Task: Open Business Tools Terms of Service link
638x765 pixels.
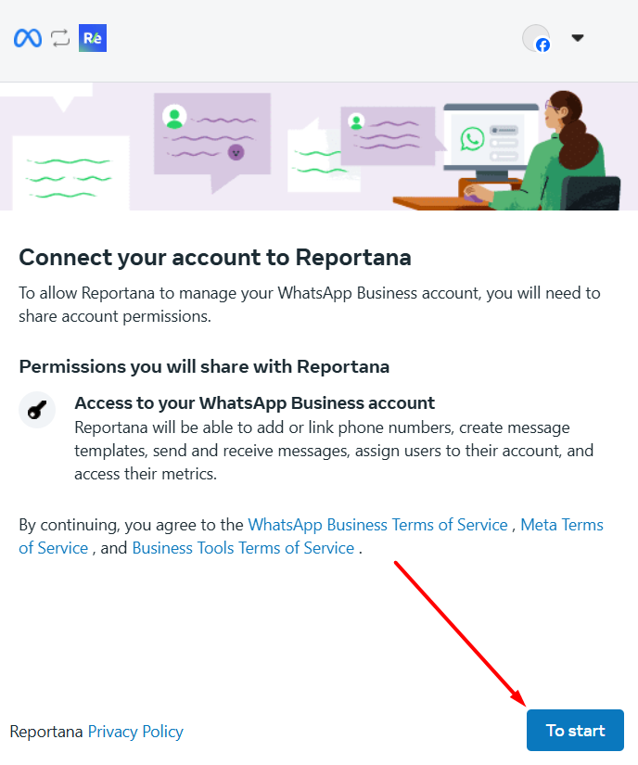Action: [243, 548]
